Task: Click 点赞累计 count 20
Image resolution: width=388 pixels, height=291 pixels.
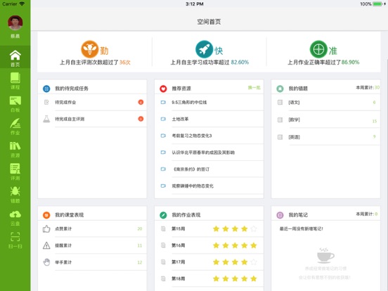Action: [140, 228]
